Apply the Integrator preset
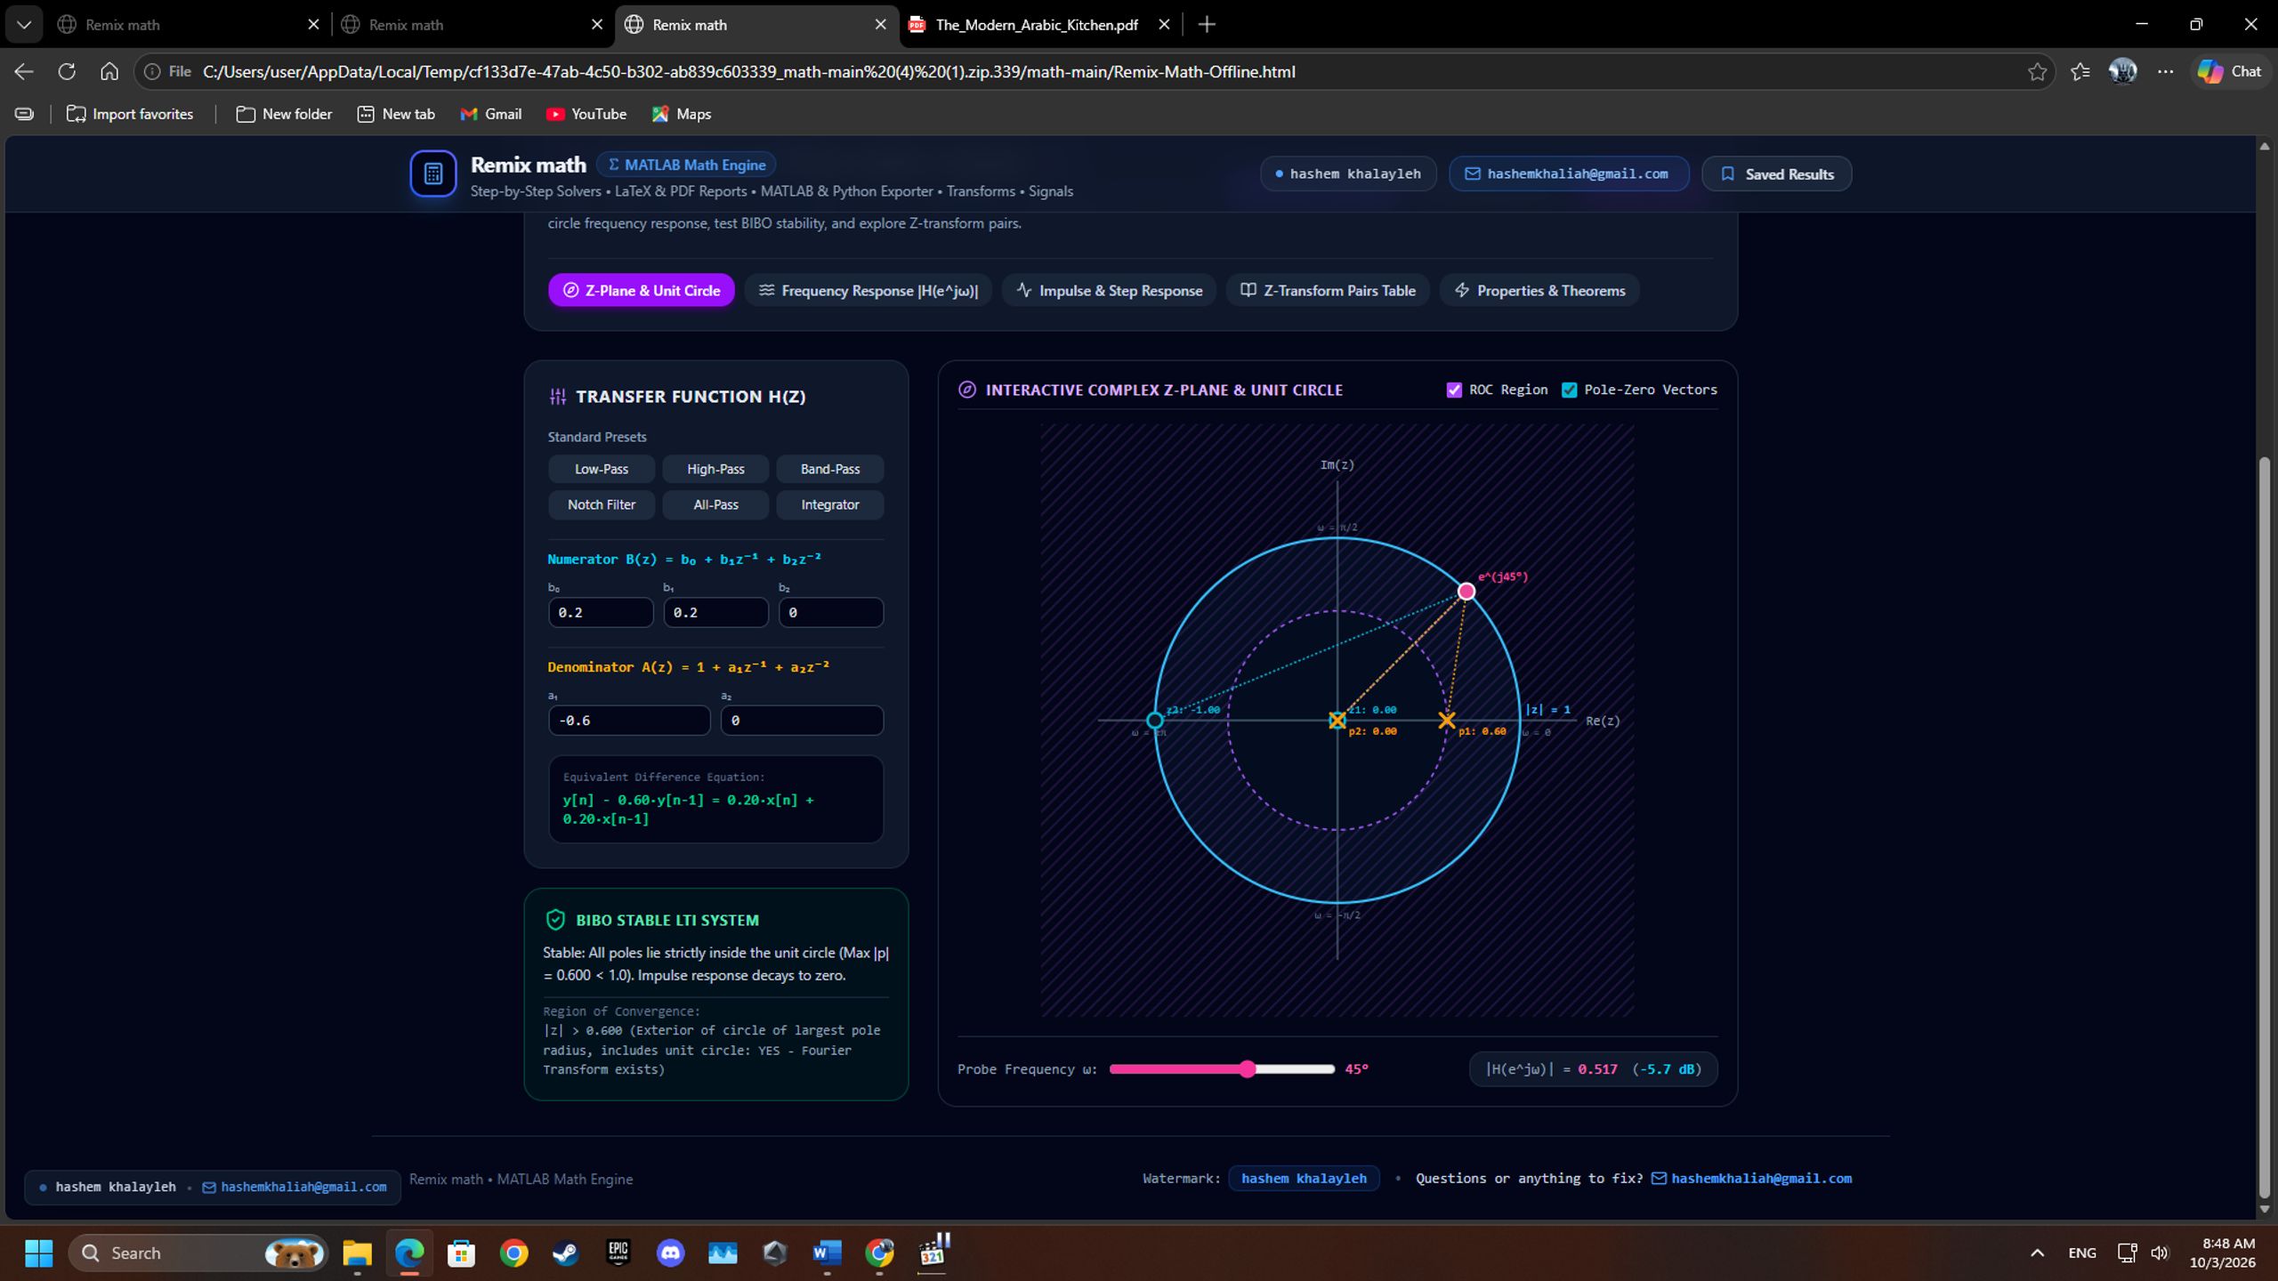Screen dimensions: 2278x1281 830,504
